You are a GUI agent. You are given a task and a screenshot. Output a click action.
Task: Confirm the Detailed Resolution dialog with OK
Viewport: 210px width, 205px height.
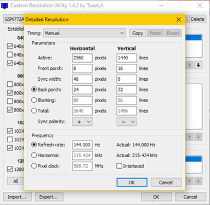132,182
